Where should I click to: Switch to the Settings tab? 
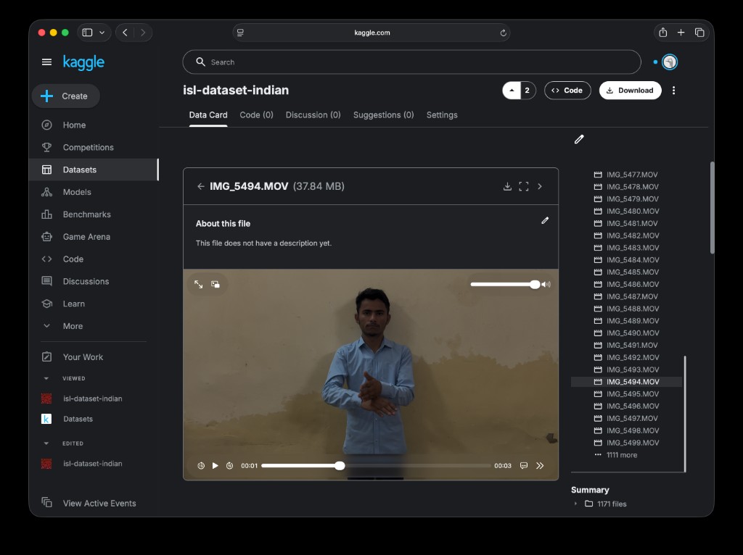point(442,115)
